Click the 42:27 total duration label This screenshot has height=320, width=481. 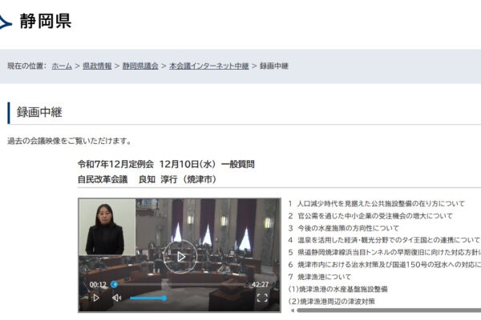coord(261,284)
